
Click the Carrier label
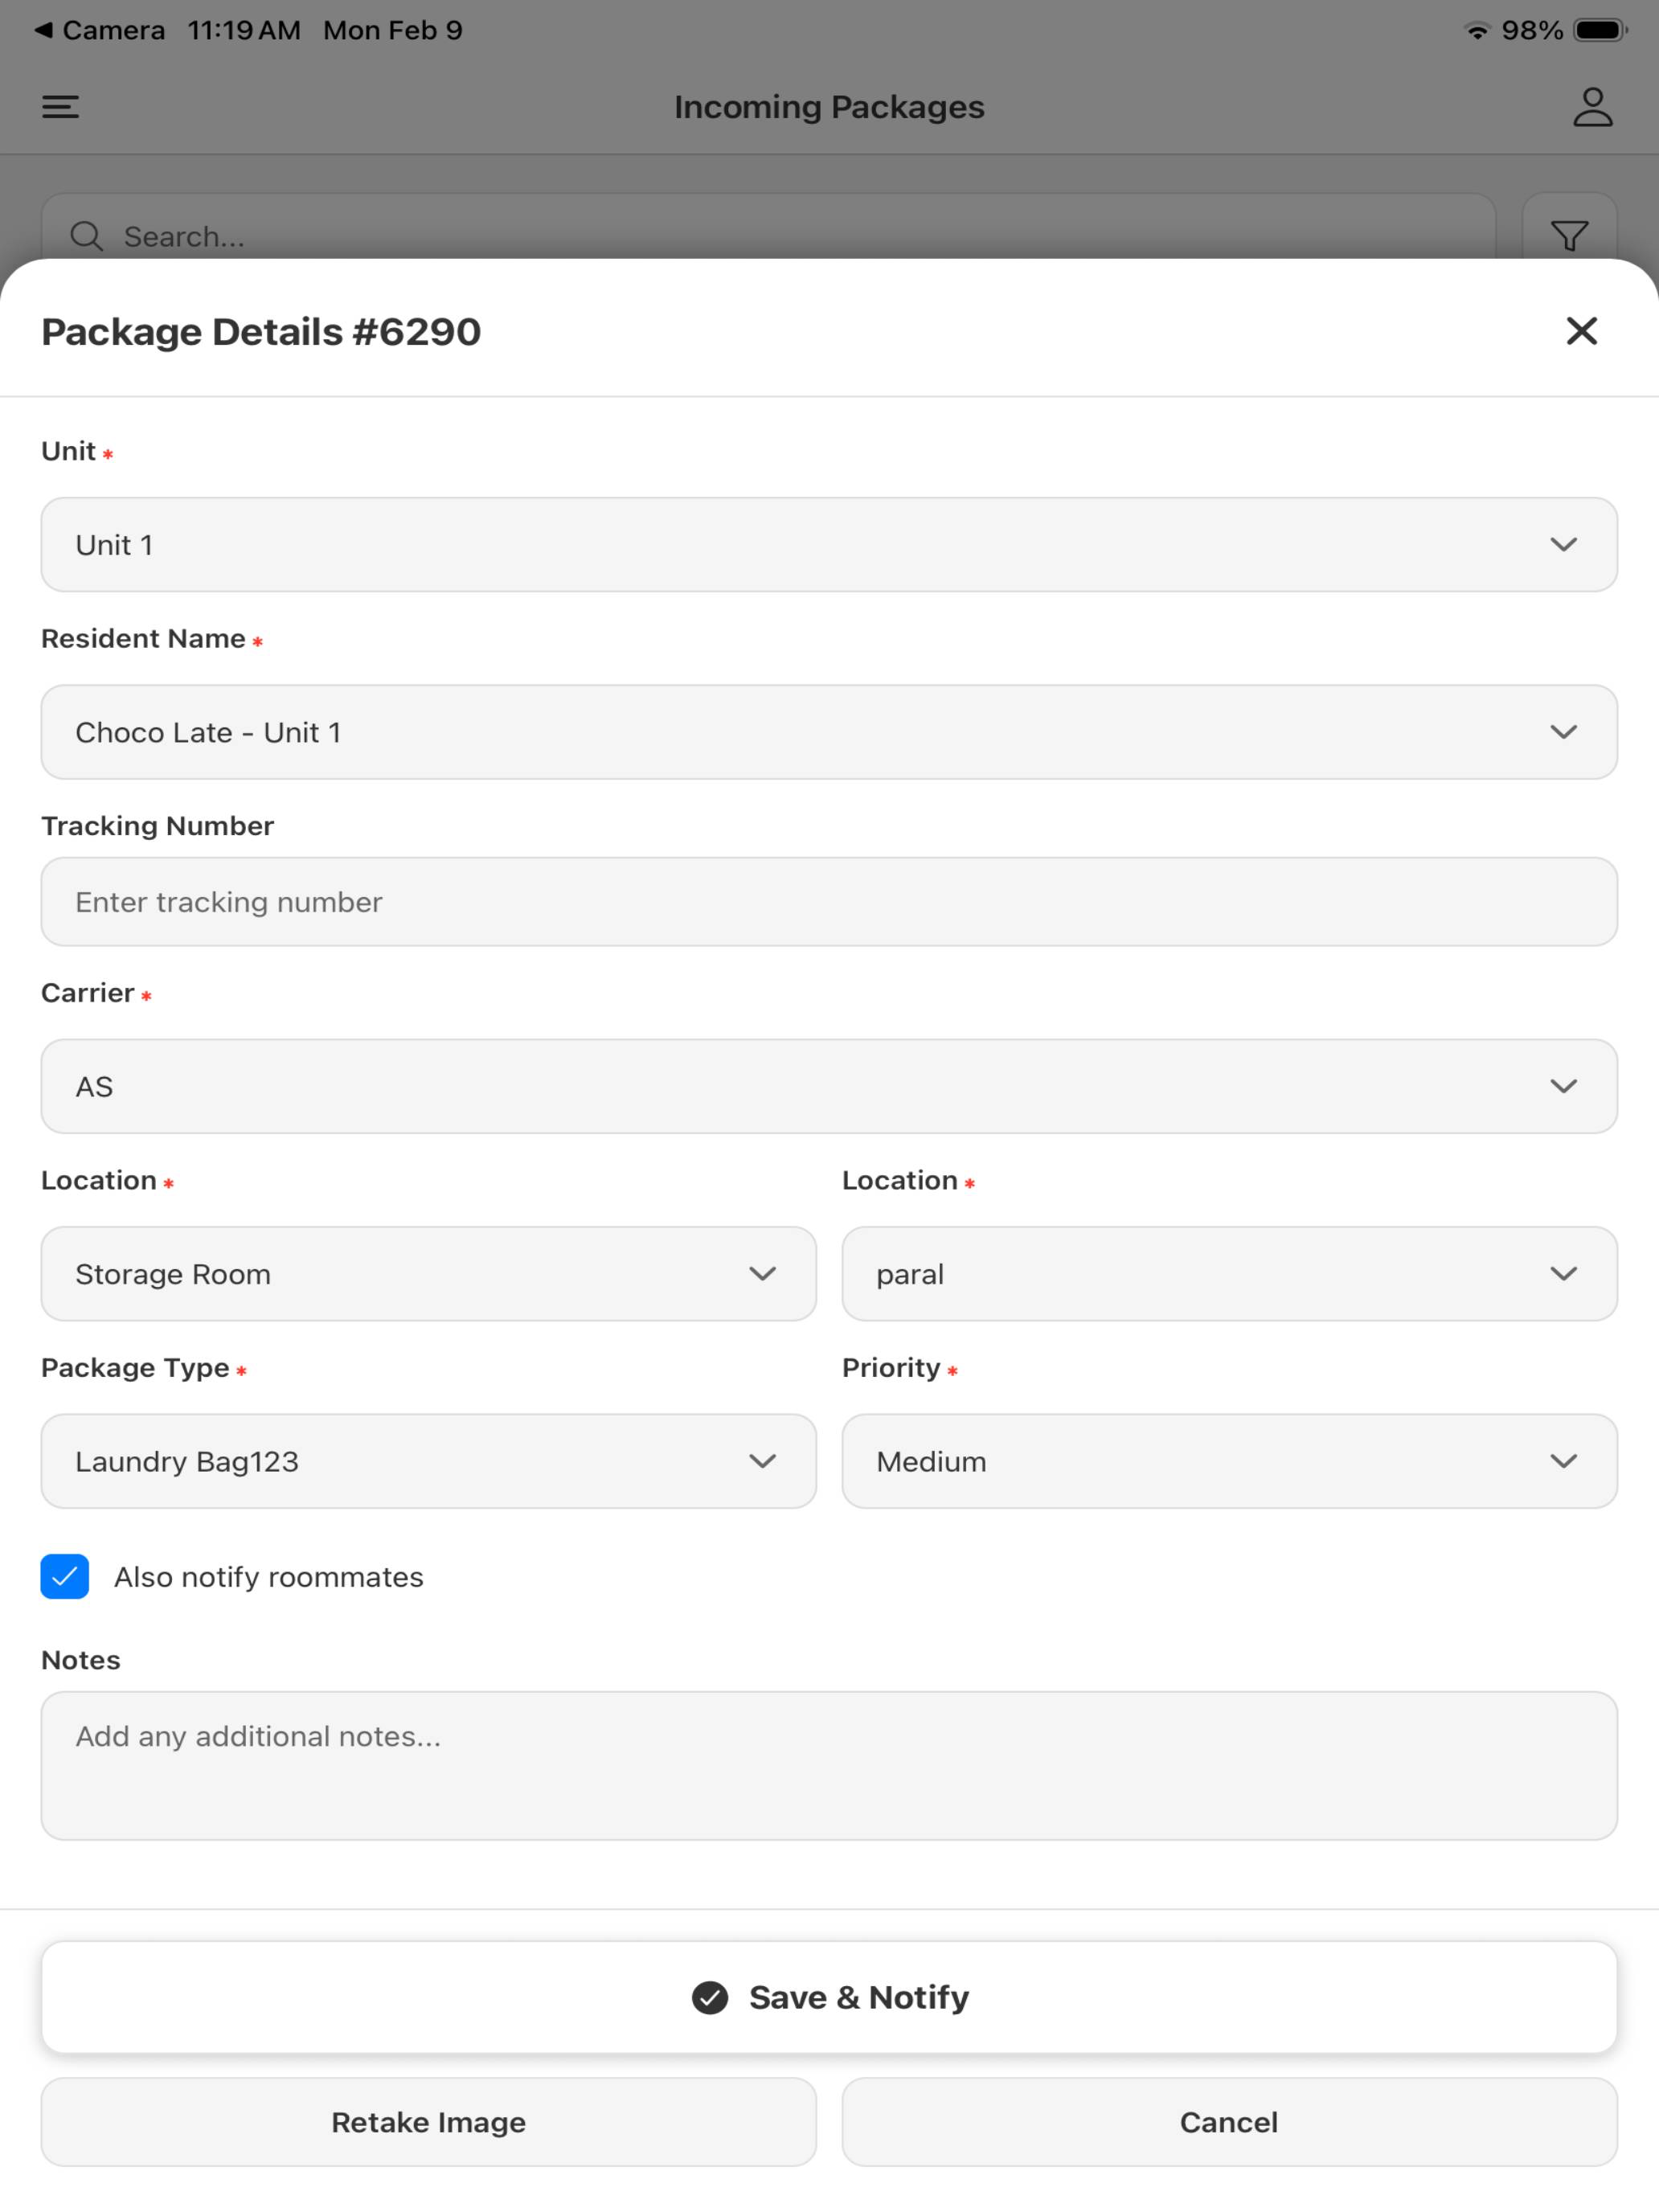[88, 993]
